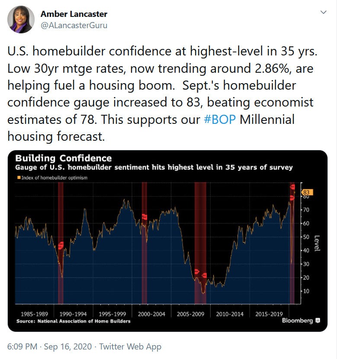Image resolution: width=337 pixels, height=359 pixels.
Task: Select the 2010-2014 axis label
Action: point(230,314)
